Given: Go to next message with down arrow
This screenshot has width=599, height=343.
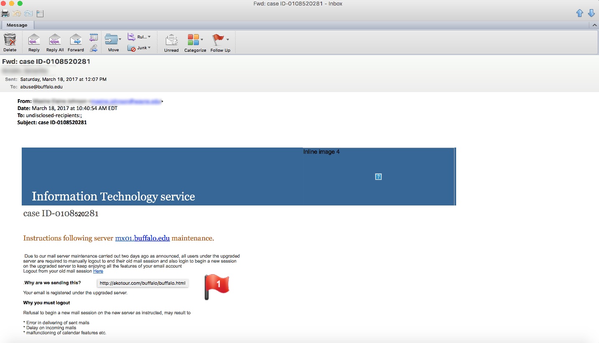Looking at the screenshot, I should click(x=591, y=13).
